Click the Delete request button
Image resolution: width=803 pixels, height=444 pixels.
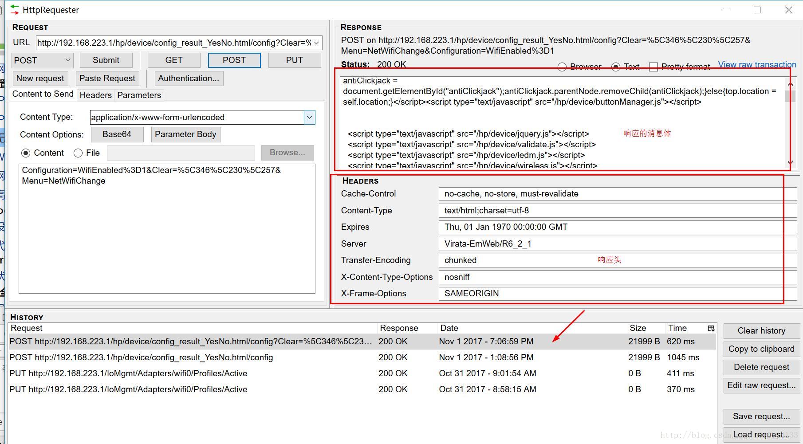tap(761, 367)
